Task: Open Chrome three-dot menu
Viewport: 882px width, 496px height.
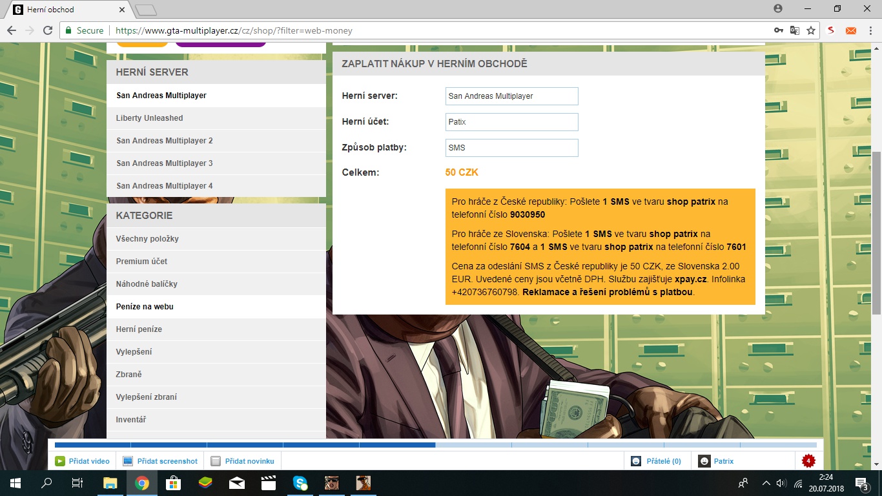Action: pos(869,30)
